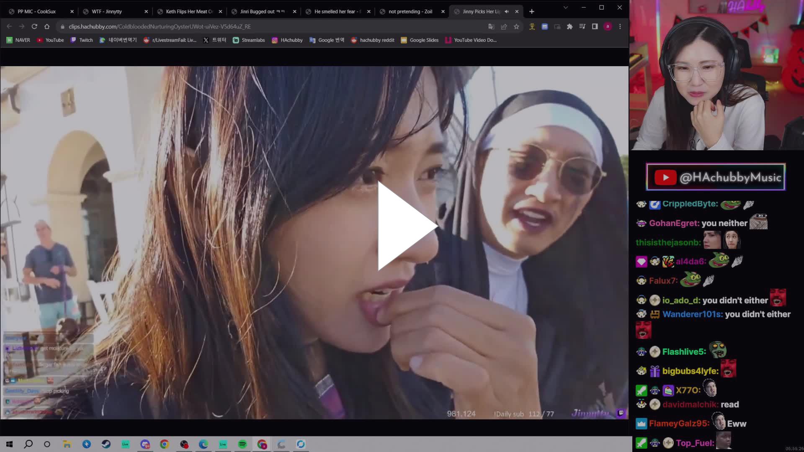Click the trophy extension icon
This screenshot has height=452, width=804.
[x=531, y=26]
